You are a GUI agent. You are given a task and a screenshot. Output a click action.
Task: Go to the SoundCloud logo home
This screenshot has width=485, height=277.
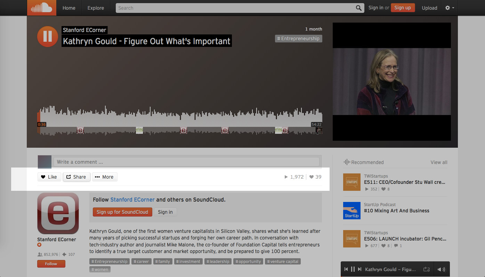click(42, 8)
